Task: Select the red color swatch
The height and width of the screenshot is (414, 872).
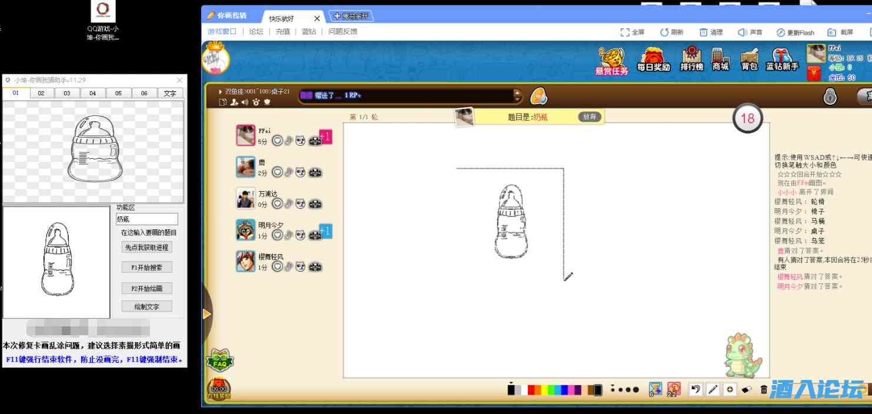Action: pyautogui.click(x=532, y=389)
